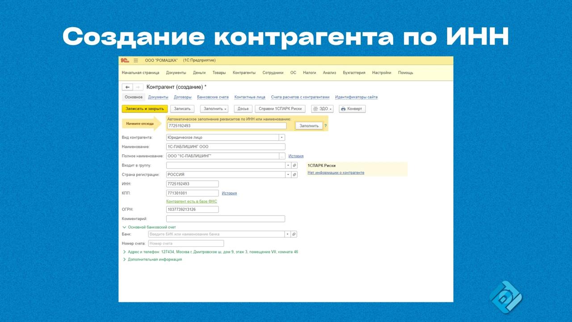Screen dimensions: 572x322
Task: Switch to the Контактные лица tab
Action: (x=250, y=97)
